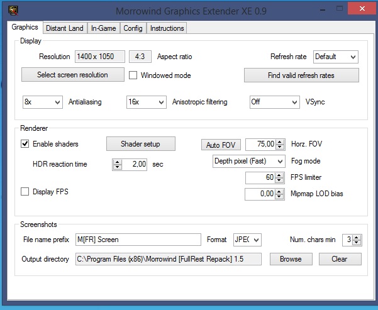Expand the Antialiasing 8x dropdown
The width and height of the screenshot is (378, 310).
[43, 102]
